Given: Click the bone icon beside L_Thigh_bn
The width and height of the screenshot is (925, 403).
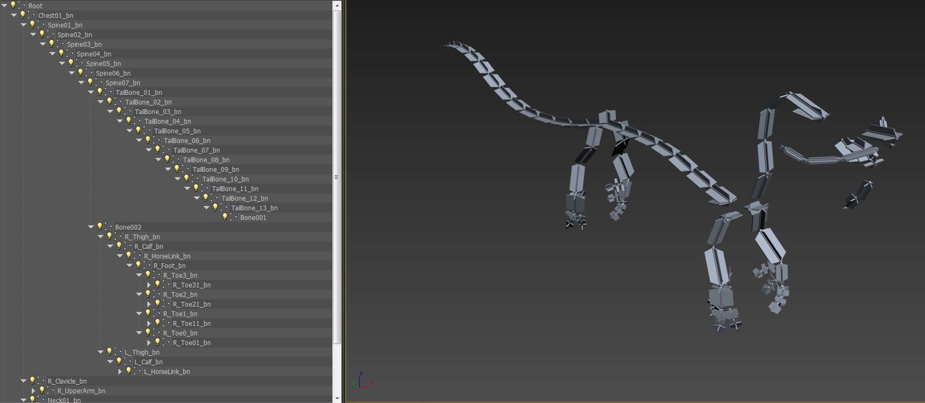Looking at the screenshot, I should click(118, 352).
